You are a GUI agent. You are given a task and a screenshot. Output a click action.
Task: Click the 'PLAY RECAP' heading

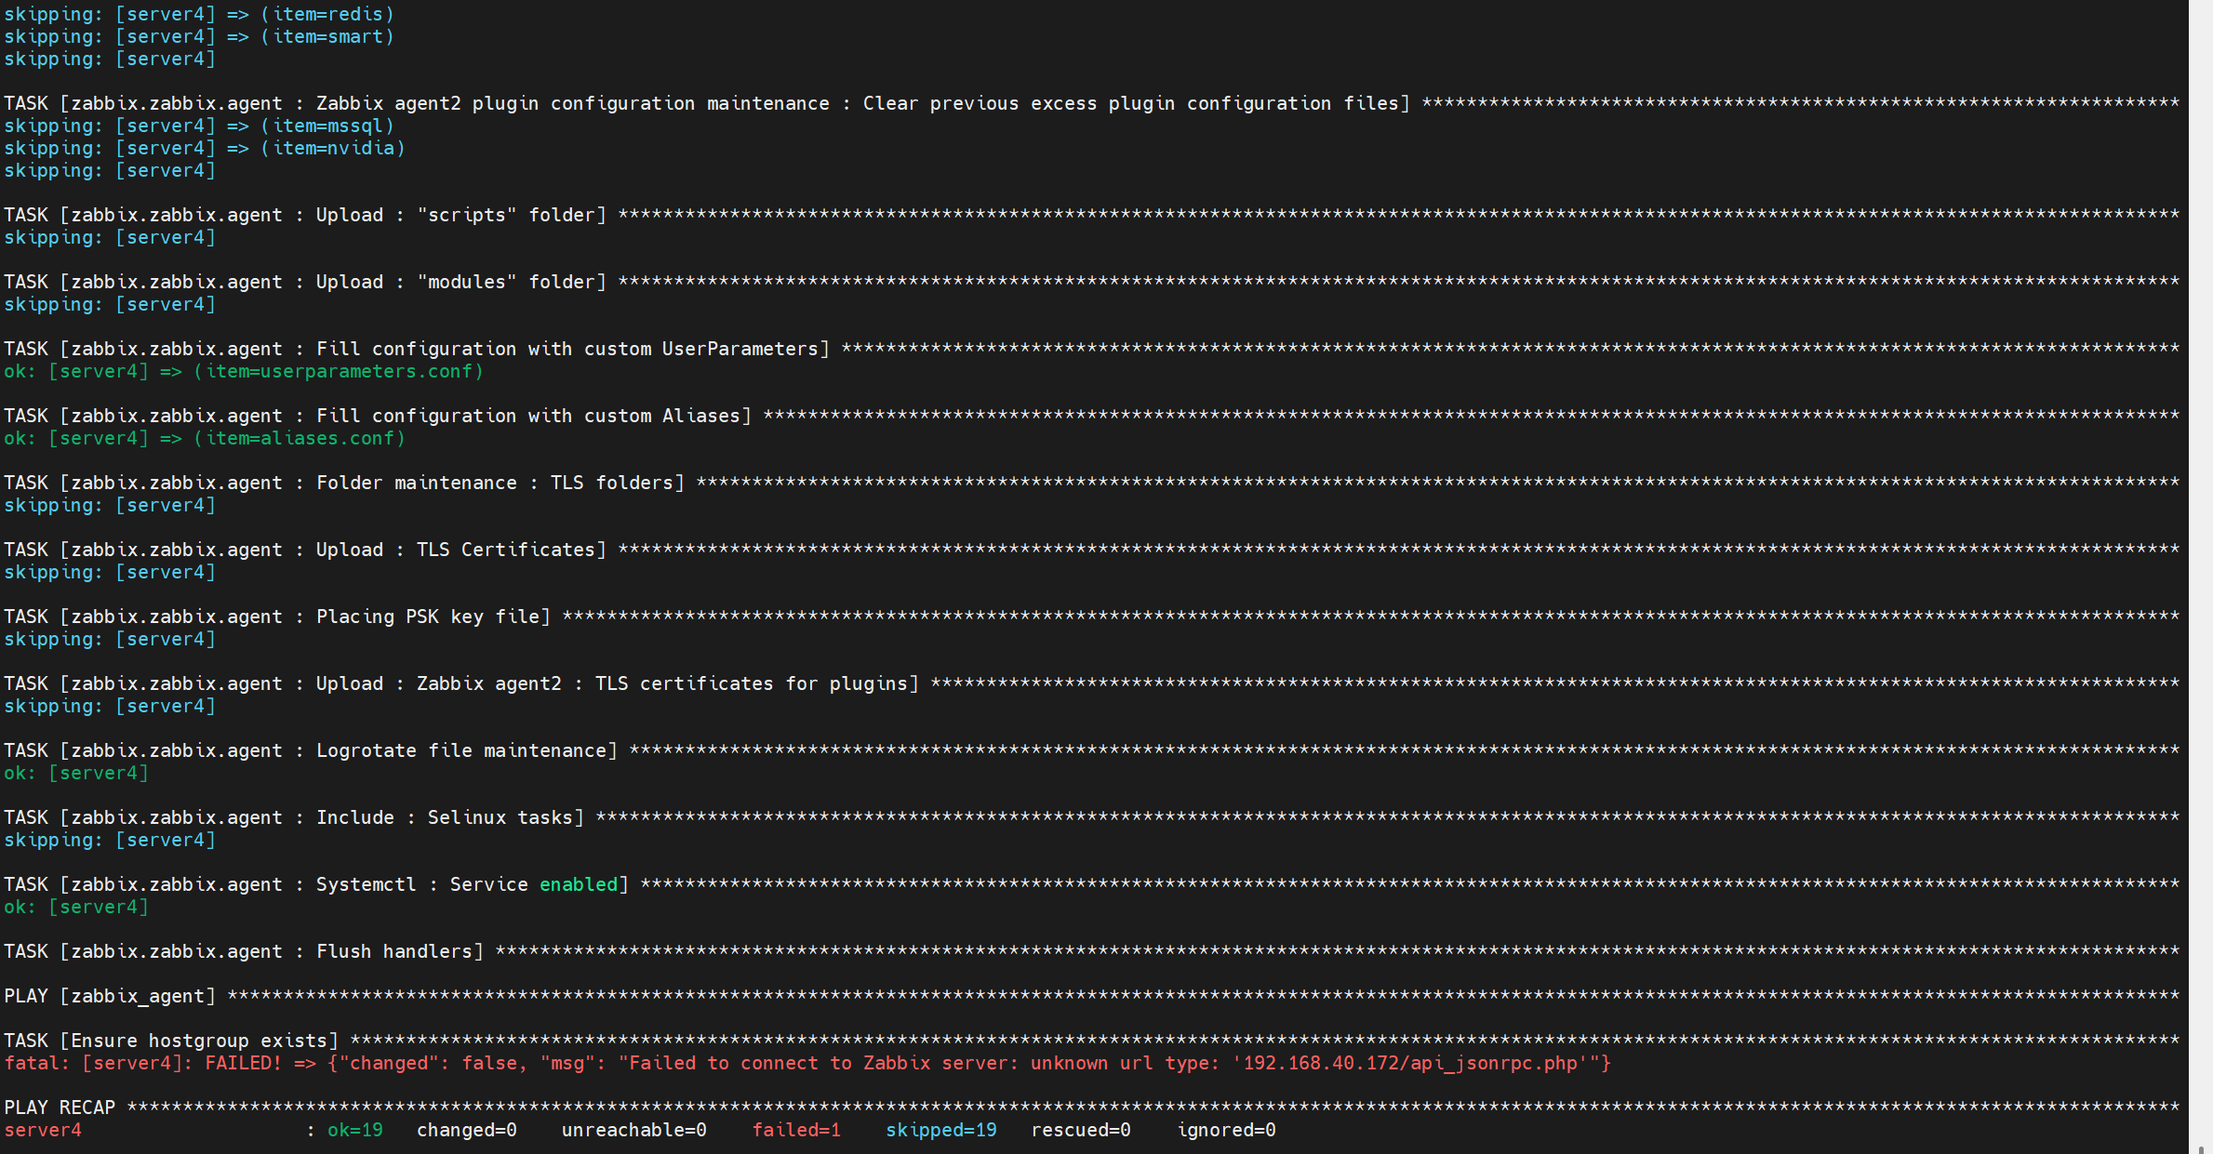(x=60, y=1108)
